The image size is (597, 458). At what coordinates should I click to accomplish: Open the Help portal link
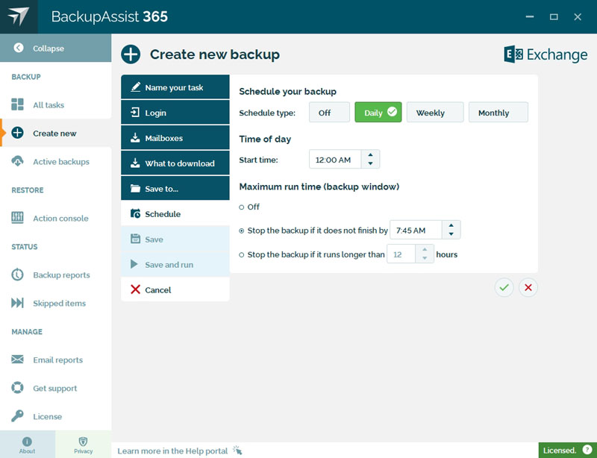click(x=172, y=451)
